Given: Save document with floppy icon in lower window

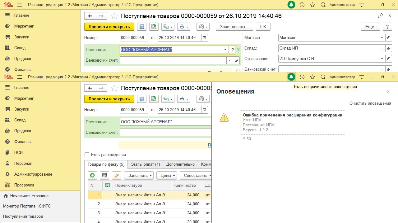Looking at the screenshot, I should [x=142, y=99].
